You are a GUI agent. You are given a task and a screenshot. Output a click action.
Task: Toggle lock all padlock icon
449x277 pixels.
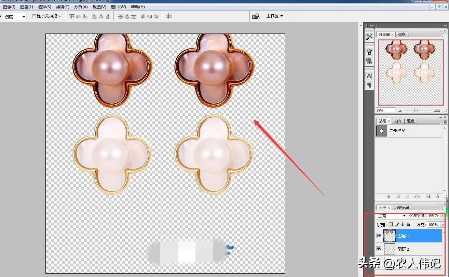coord(408,225)
